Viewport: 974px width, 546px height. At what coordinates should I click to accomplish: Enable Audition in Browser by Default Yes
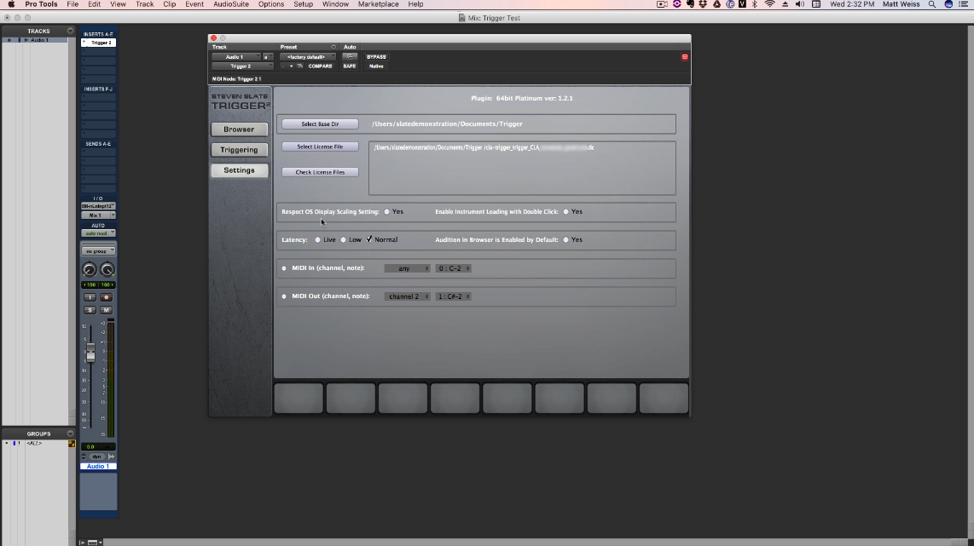coord(565,240)
